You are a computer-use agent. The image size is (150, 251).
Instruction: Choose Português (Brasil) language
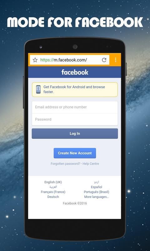click(97, 192)
